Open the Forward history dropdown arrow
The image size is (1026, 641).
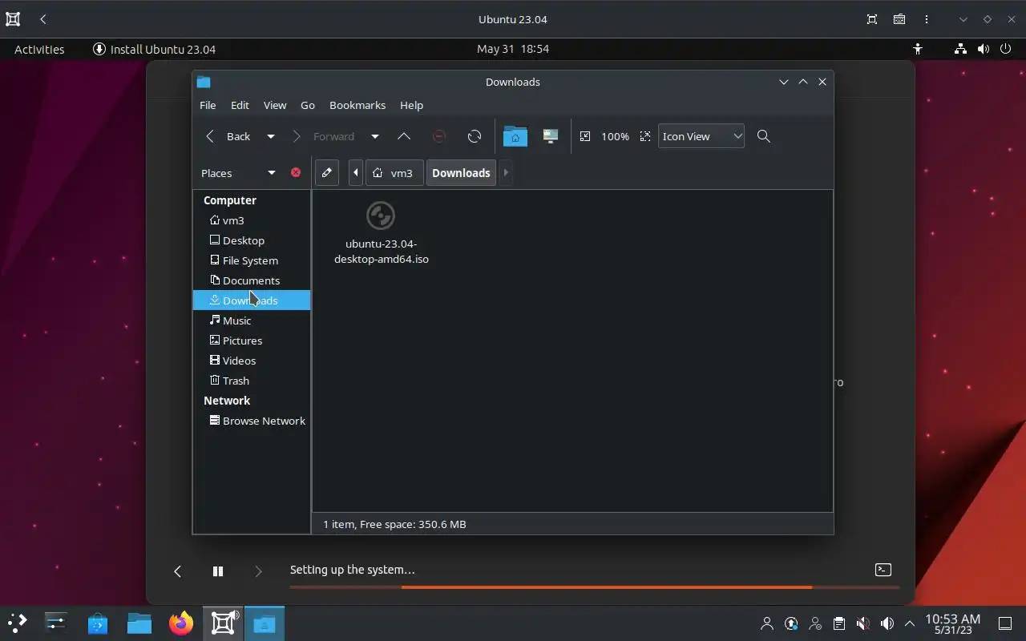(x=374, y=136)
